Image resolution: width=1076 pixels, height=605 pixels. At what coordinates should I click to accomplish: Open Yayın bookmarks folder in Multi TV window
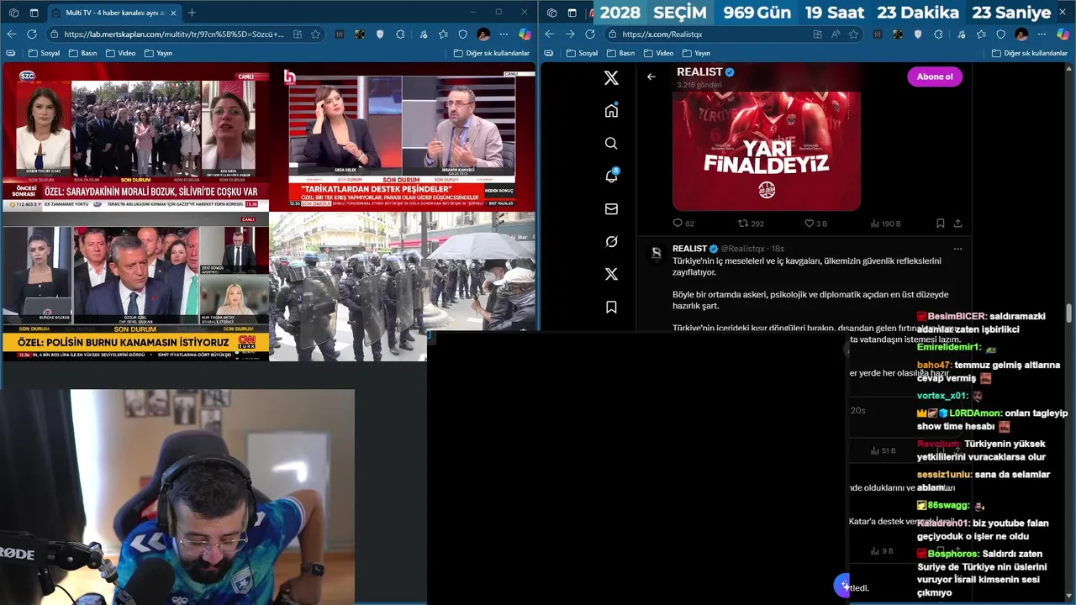[x=158, y=53]
